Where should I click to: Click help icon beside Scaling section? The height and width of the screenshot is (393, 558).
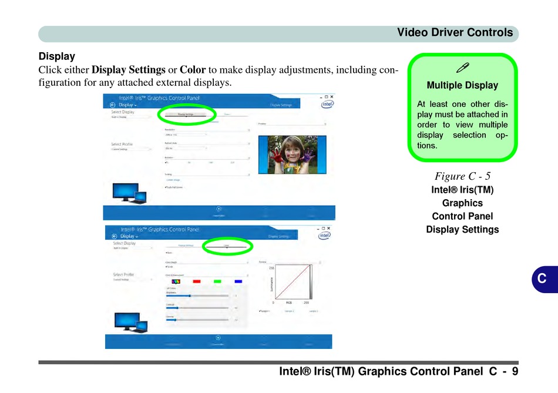point(249,174)
